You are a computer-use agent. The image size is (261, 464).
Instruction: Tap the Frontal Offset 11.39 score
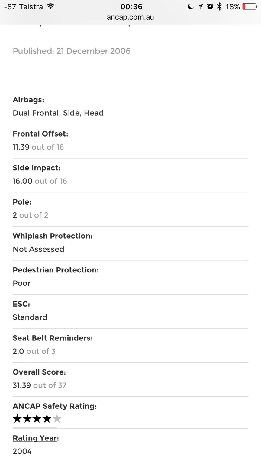click(21, 147)
